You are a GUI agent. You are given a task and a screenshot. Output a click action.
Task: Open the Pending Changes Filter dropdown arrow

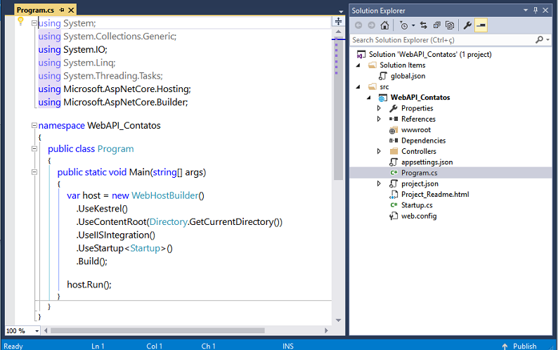pyautogui.click(x=413, y=25)
